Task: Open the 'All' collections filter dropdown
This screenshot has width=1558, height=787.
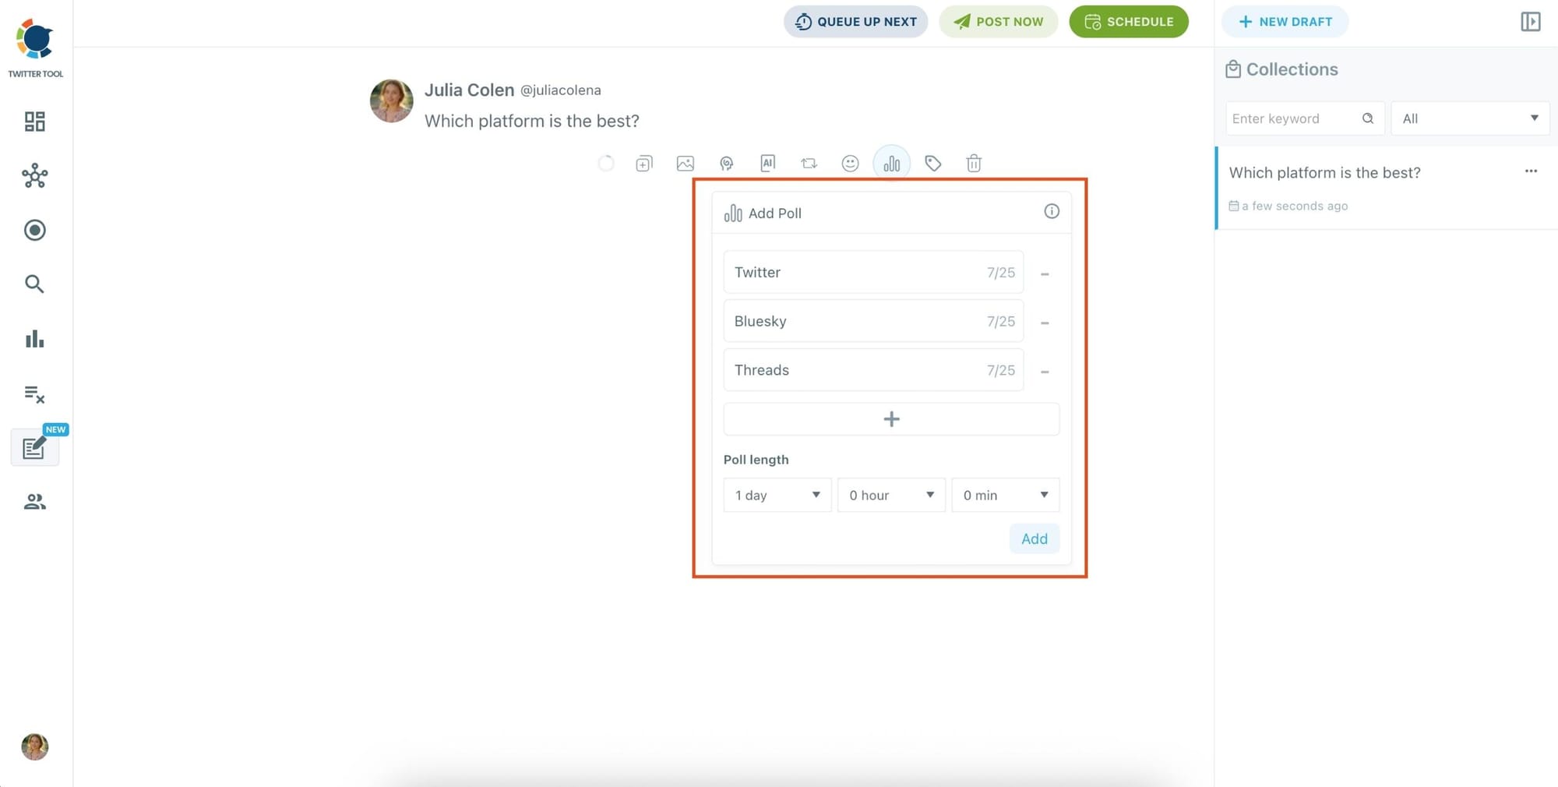Action: (x=1470, y=118)
